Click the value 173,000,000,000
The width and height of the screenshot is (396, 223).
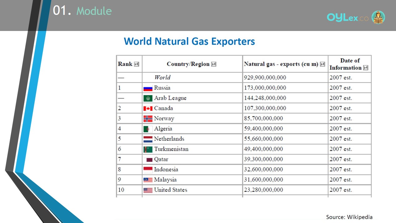(x=265, y=88)
